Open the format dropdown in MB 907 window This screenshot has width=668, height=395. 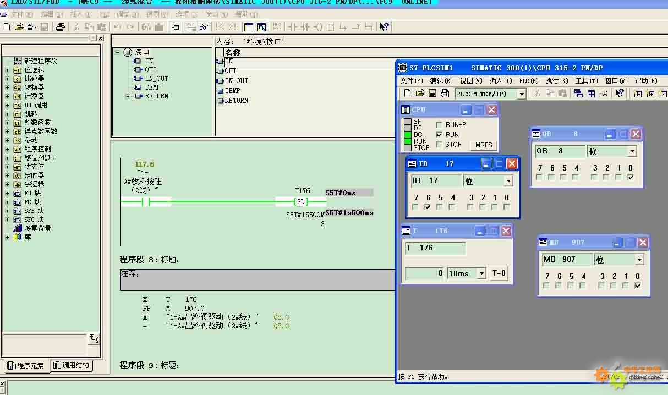tap(639, 260)
